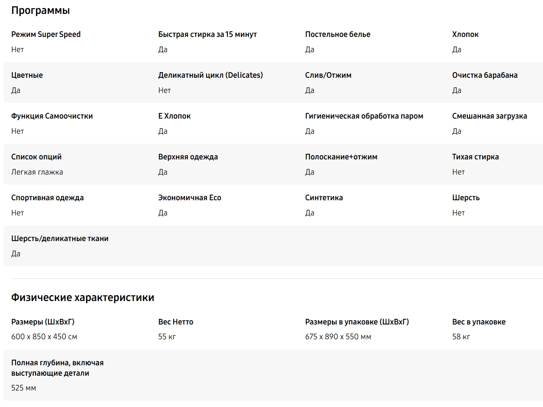Screen dimensions: 543x407
Task: Click the Легкая глажка option value
Action: [x=37, y=172]
